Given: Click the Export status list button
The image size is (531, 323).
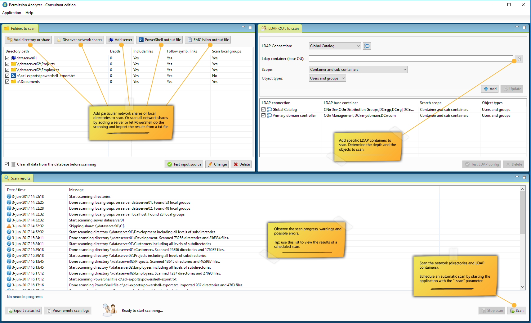Looking at the screenshot, I should (24, 311).
